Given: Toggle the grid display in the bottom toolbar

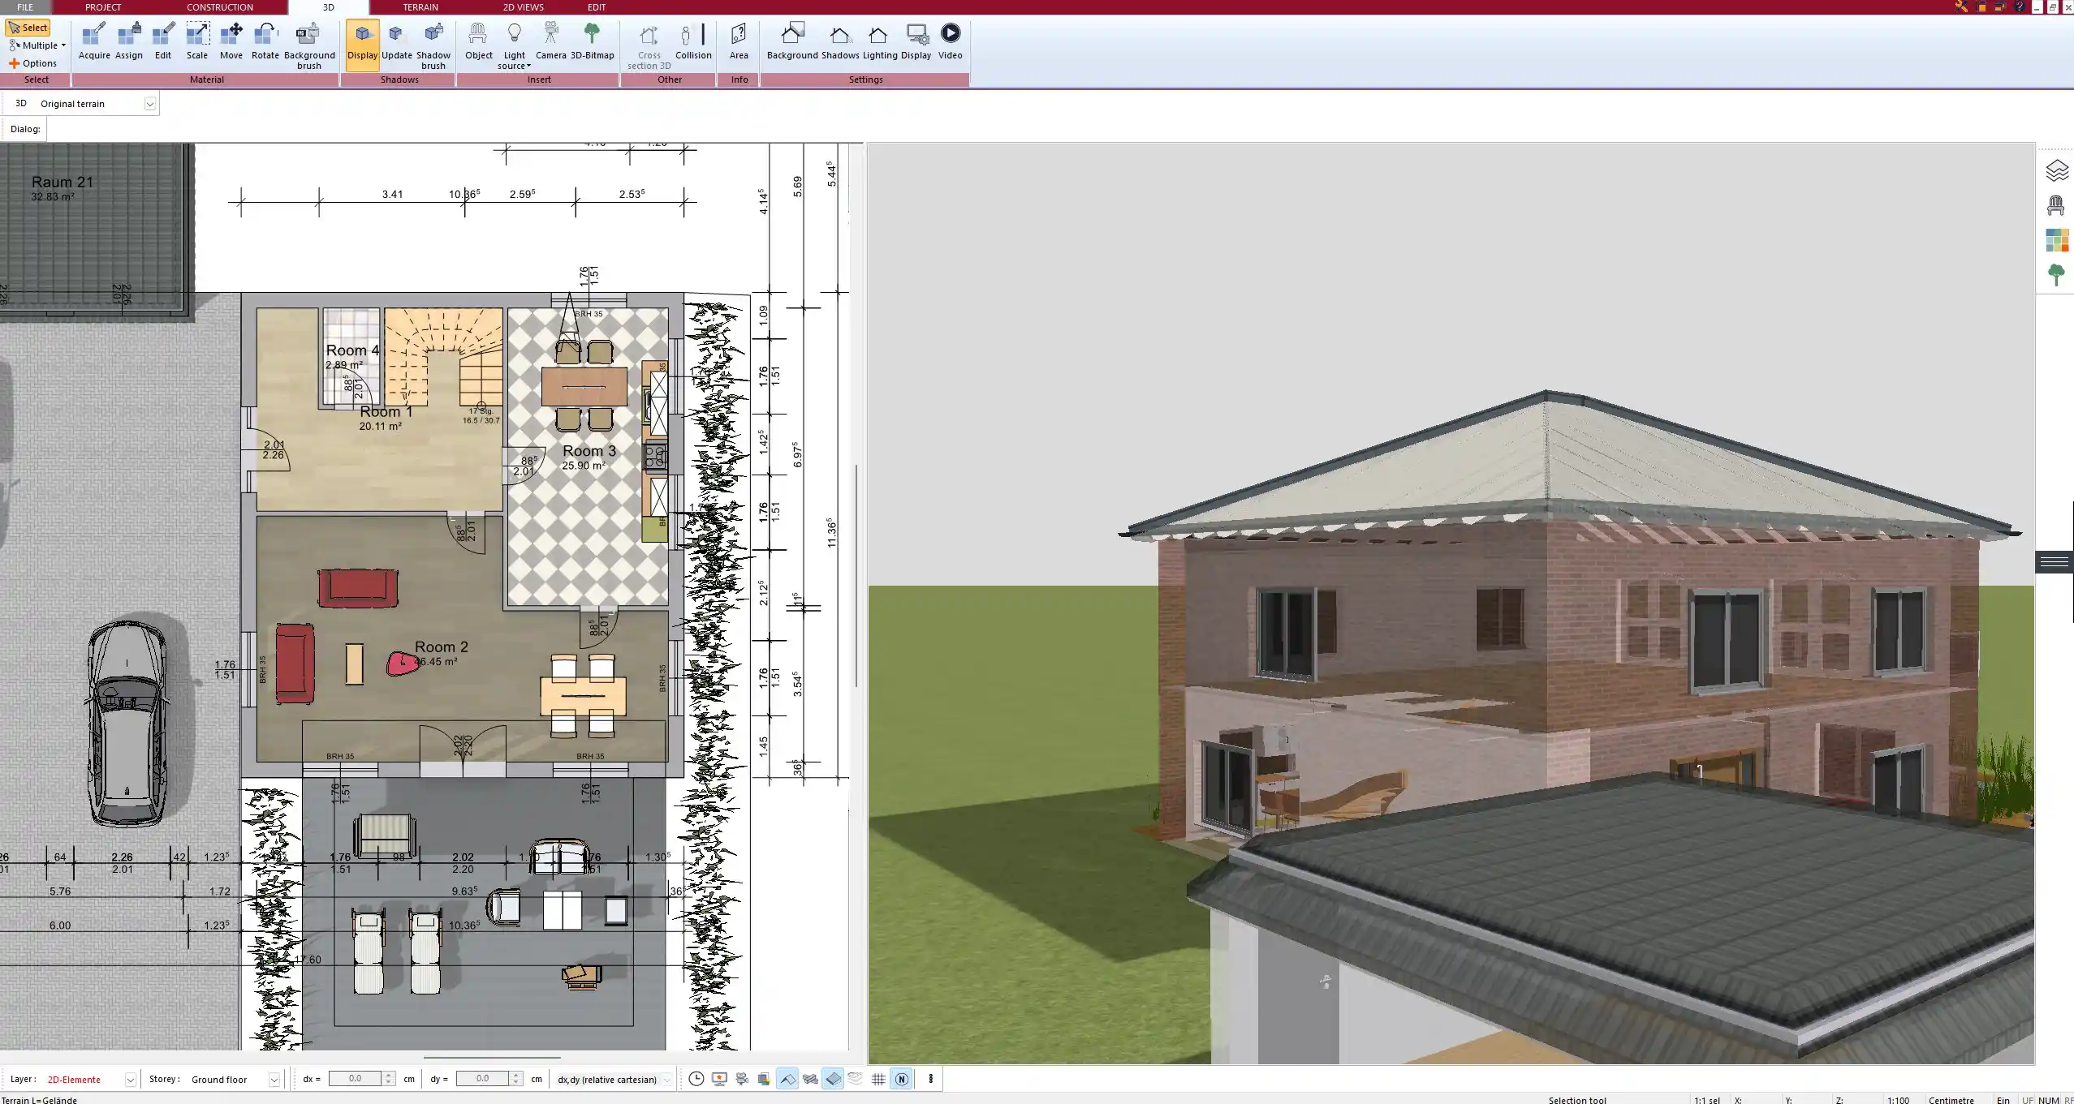Looking at the screenshot, I should pyautogui.click(x=878, y=1079).
